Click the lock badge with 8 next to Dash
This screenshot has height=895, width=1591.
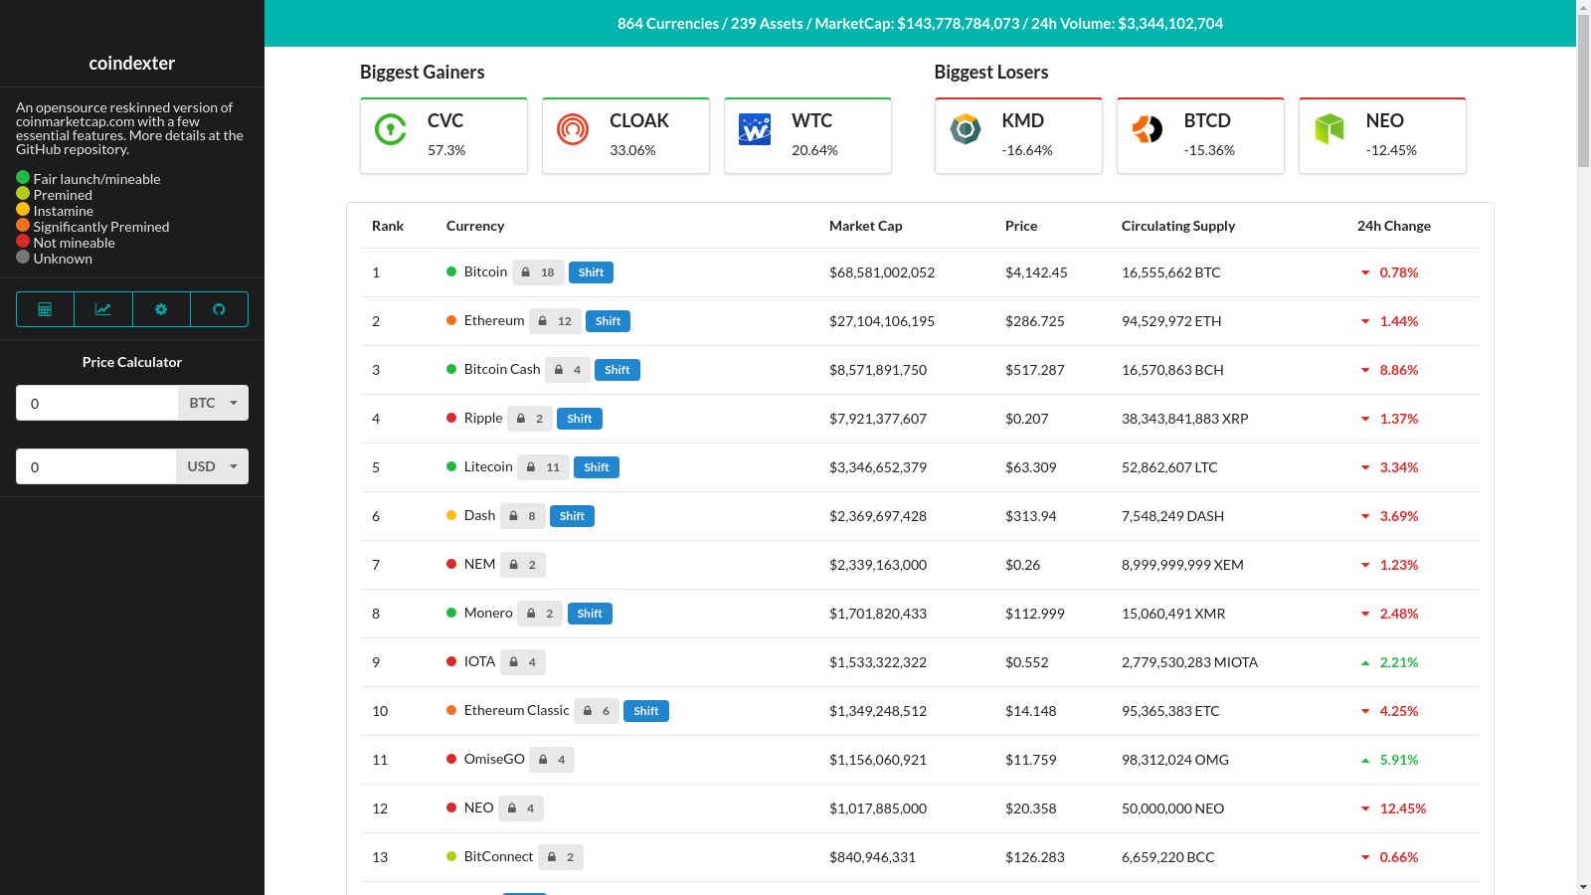pos(522,516)
